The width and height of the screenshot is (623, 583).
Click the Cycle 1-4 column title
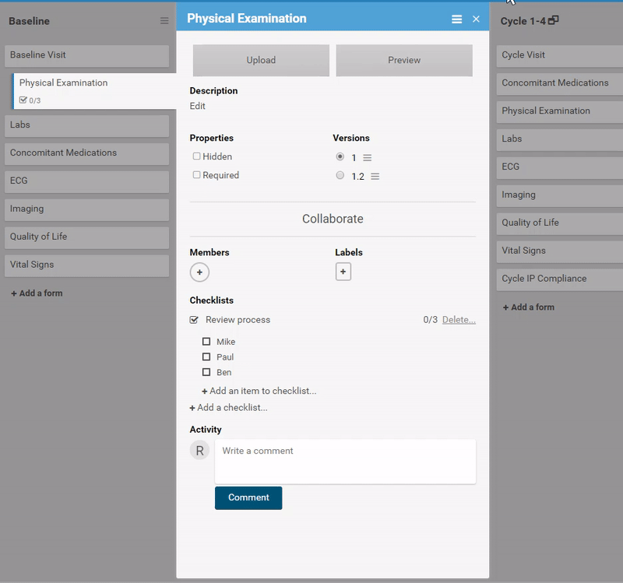(523, 21)
